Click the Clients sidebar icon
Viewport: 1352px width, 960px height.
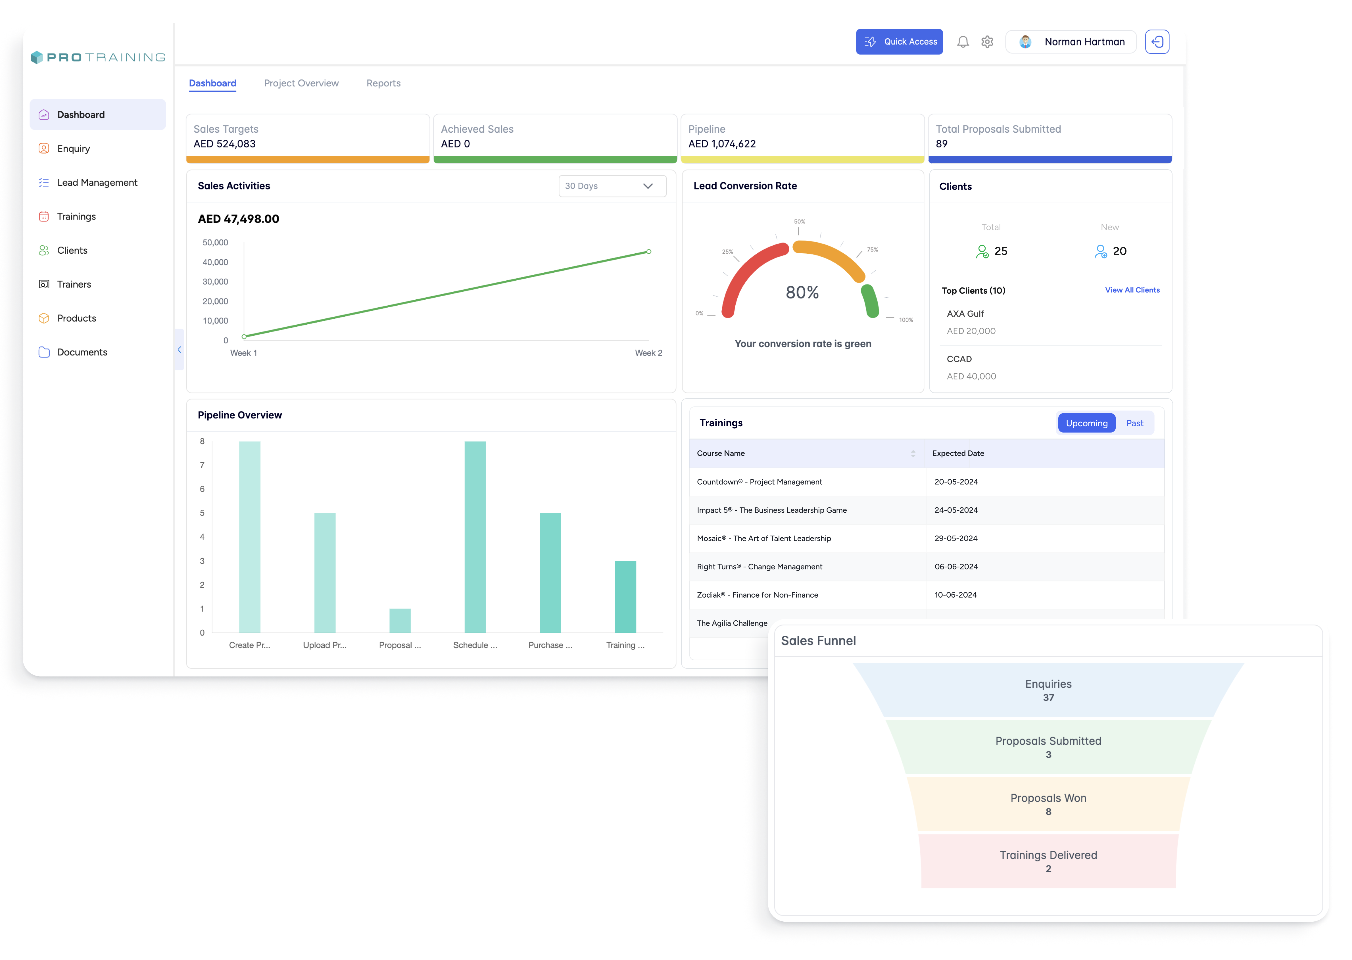pos(44,251)
